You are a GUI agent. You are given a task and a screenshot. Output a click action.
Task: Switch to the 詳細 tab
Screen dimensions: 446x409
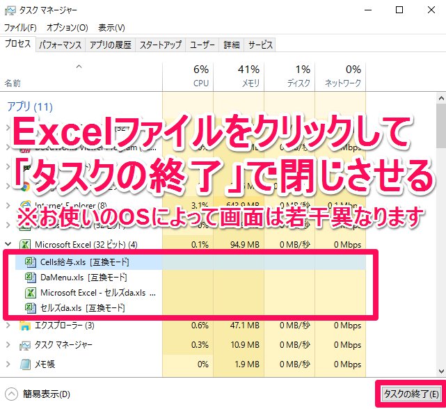[x=232, y=45]
